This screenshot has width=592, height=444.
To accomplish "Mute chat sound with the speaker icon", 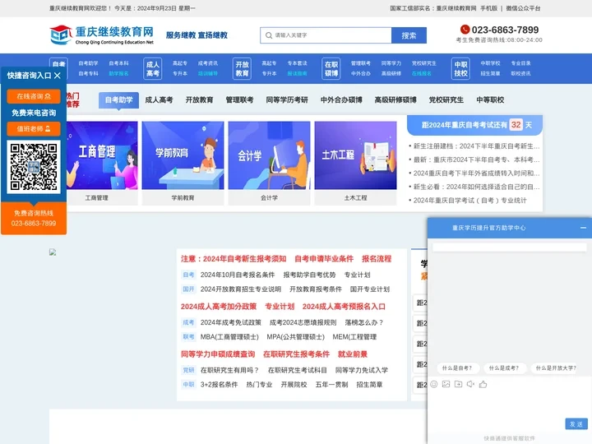I will (470, 384).
